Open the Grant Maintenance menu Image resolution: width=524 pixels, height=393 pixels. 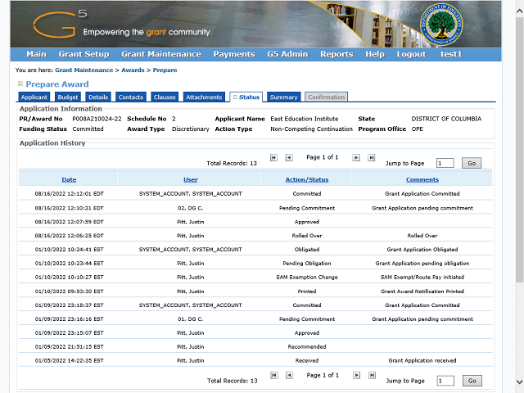(160, 54)
